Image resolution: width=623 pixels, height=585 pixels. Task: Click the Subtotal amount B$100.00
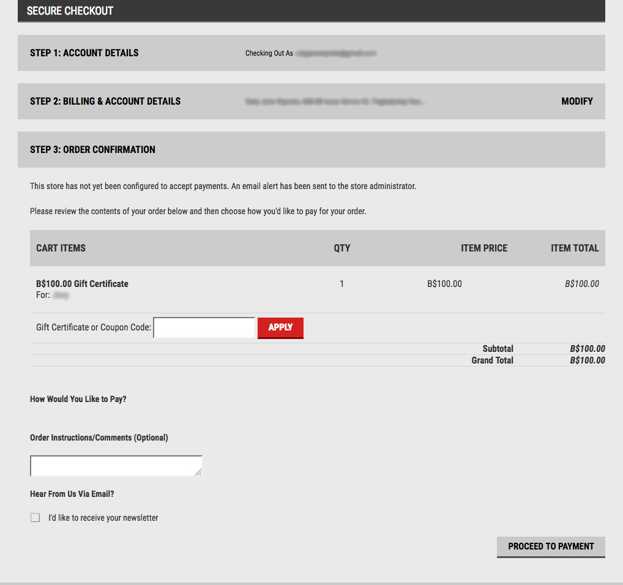pyautogui.click(x=588, y=348)
